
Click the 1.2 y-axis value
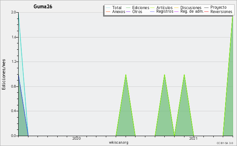(x=13, y=62)
